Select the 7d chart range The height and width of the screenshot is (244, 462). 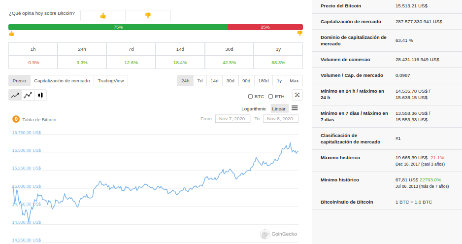pos(200,80)
